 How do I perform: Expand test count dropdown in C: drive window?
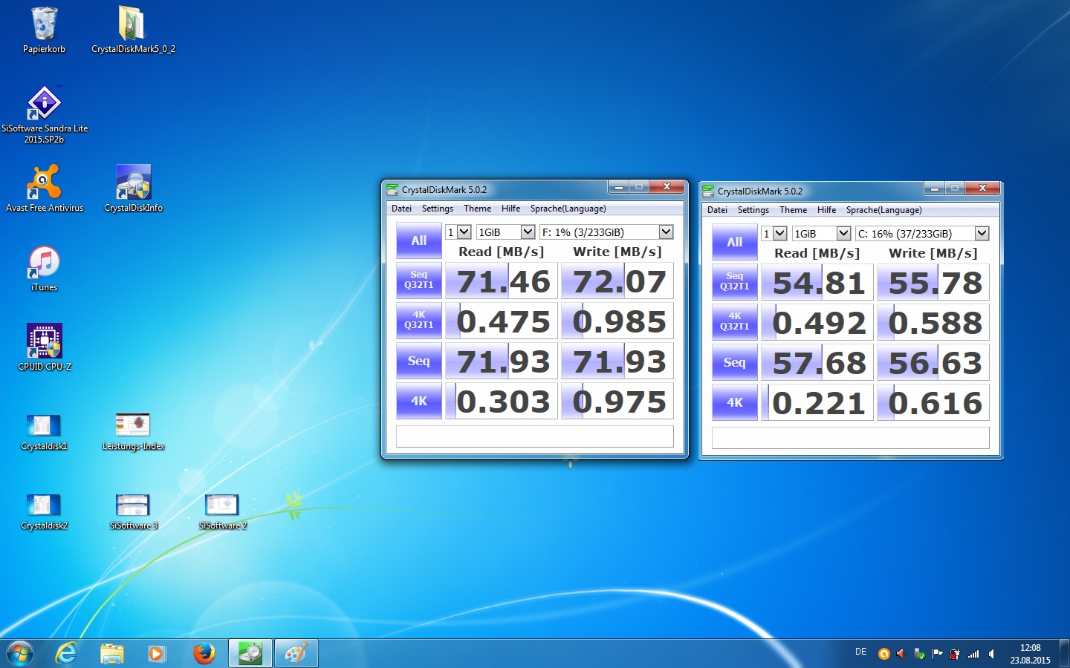point(780,234)
